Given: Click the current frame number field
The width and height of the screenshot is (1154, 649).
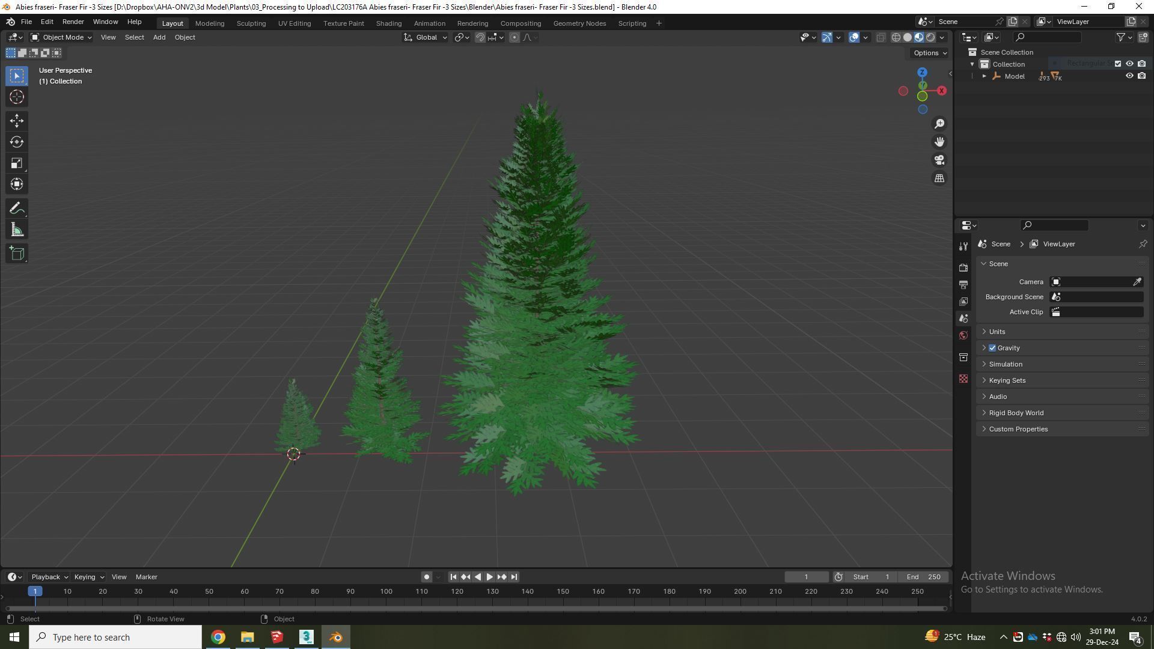Looking at the screenshot, I should pyautogui.click(x=806, y=577).
